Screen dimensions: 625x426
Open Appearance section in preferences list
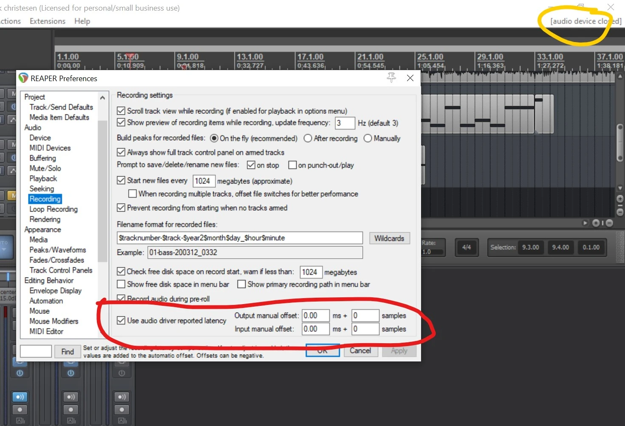(42, 229)
